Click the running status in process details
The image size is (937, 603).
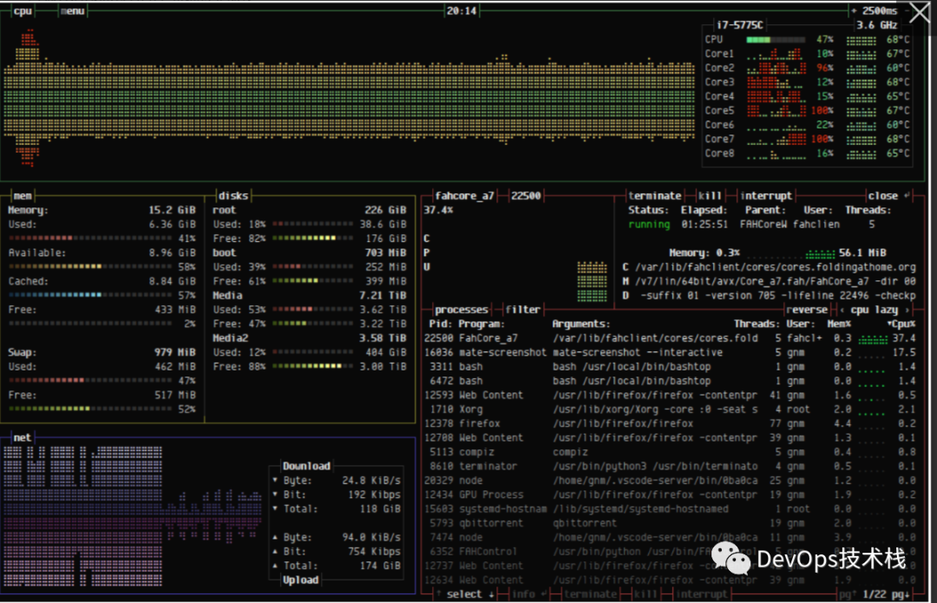point(649,224)
